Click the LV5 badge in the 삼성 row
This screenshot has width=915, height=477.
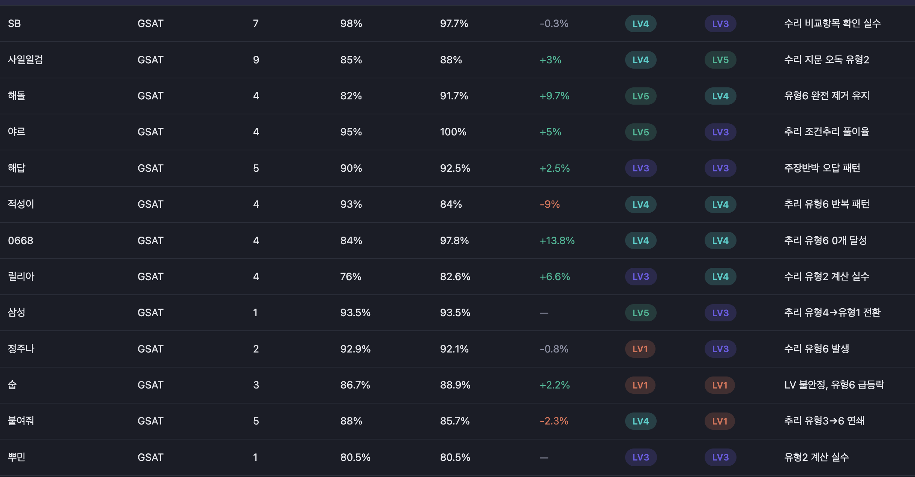tap(640, 313)
